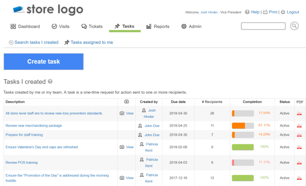The width and height of the screenshot is (306, 186).
Task: Click the power icon beside Logout
Action: (283, 12)
